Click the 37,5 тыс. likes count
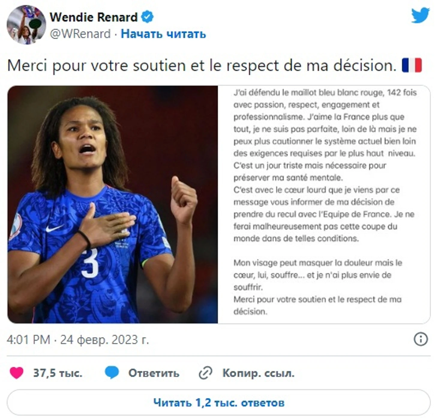The image size is (438, 418). pyautogui.click(x=58, y=373)
